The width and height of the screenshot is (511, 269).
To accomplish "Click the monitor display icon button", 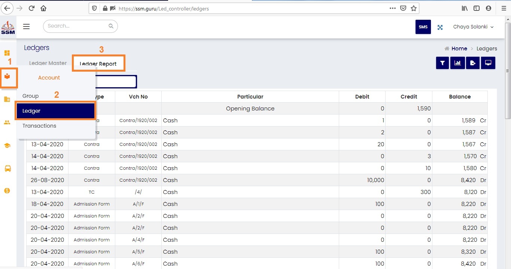I will (x=488, y=63).
